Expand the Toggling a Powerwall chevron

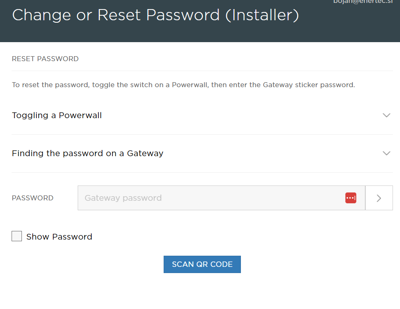tap(386, 115)
